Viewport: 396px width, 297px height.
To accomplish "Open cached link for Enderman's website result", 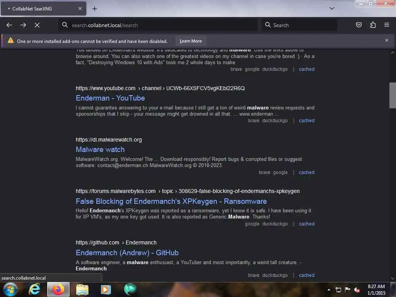I will (307, 69).
